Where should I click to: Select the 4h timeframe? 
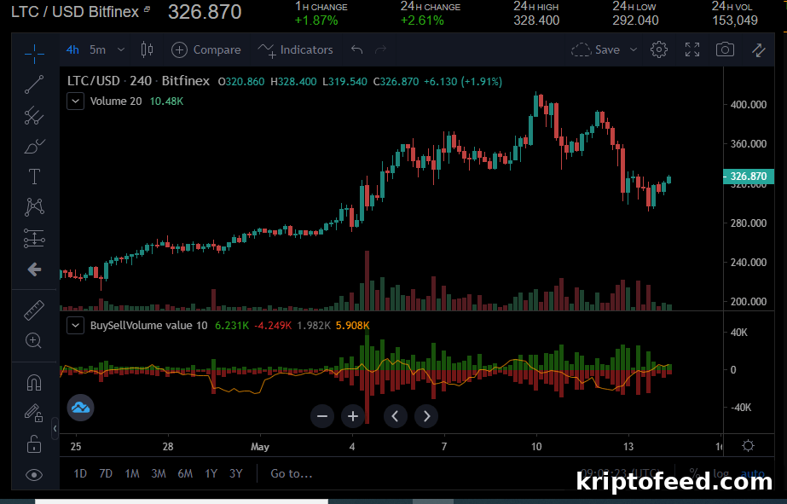coord(72,49)
